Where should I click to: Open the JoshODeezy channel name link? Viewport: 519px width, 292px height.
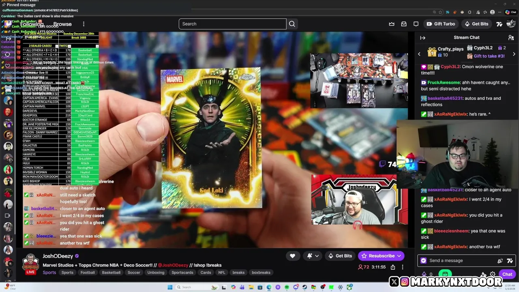pyautogui.click(x=58, y=256)
